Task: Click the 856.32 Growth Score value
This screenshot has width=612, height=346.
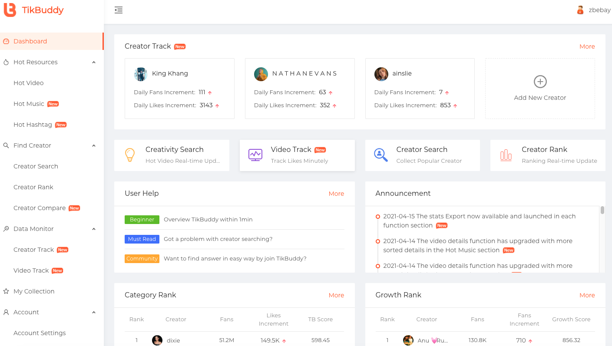Action: tap(571, 340)
